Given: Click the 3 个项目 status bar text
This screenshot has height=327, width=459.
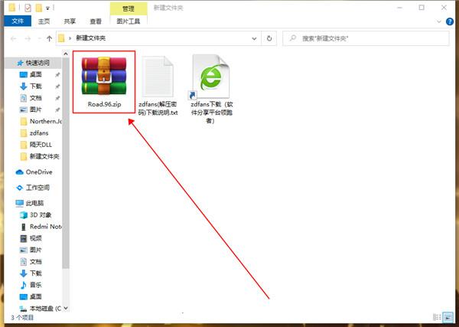Looking at the screenshot, I should tap(22, 317).
